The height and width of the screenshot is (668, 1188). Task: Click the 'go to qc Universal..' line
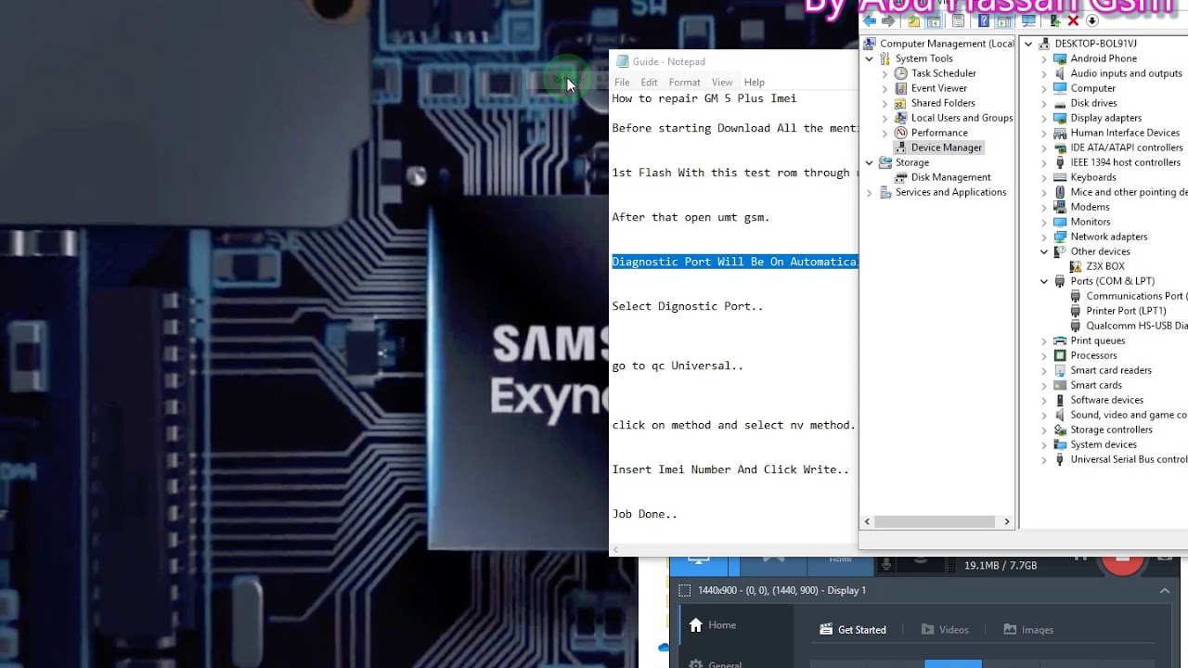(678, 366)
